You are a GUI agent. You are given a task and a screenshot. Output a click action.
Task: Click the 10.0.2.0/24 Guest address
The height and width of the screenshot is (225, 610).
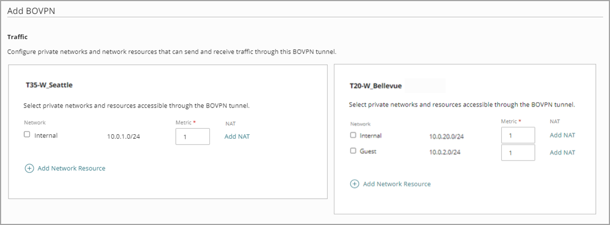tap(446, 152)
